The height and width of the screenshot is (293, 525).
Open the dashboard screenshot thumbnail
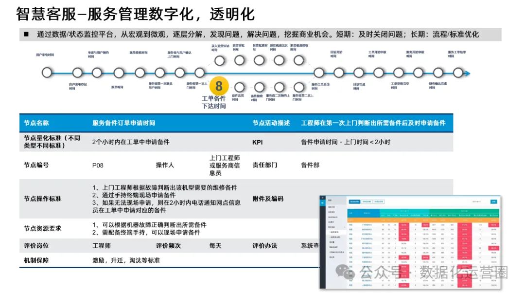pos(410,242)
